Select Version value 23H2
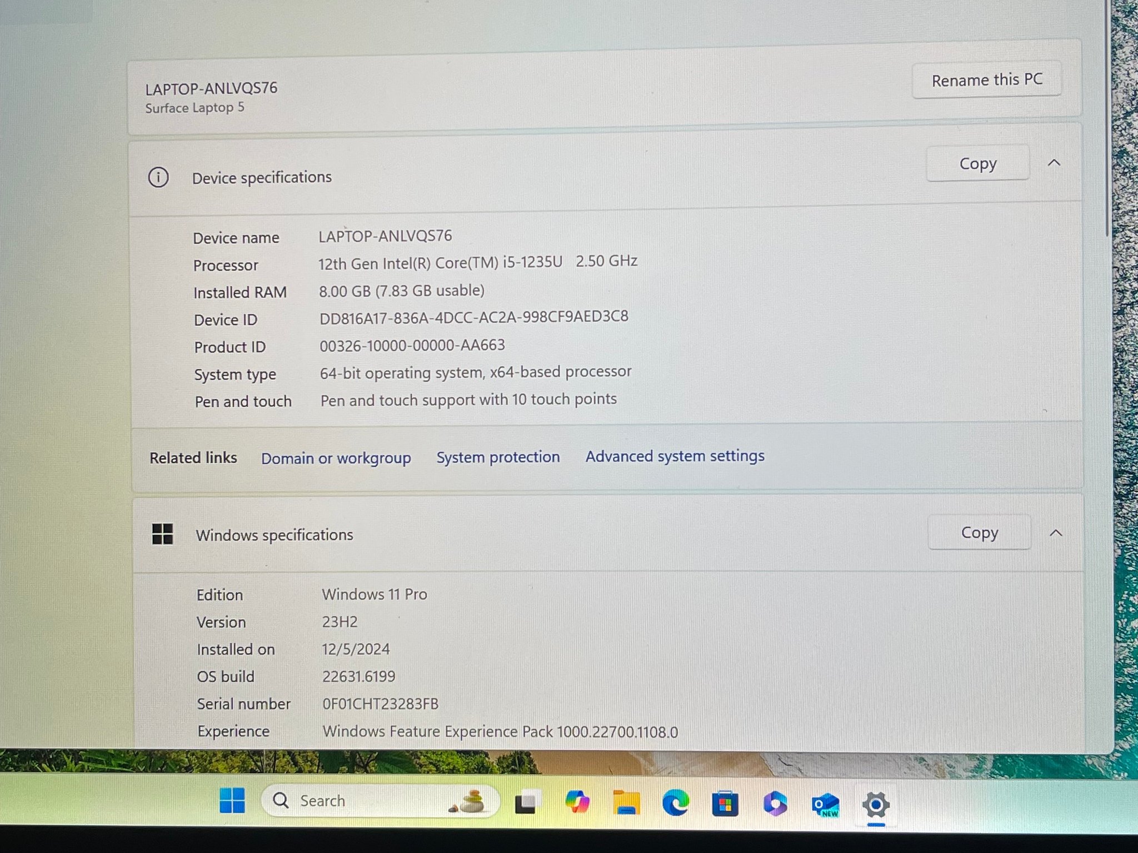 tap(340, 621)
